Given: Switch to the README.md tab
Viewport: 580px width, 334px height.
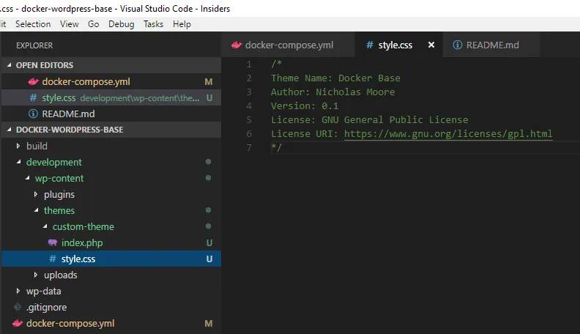Looking at the screenshot, I should pyautogui.click(x=491, y=45).
